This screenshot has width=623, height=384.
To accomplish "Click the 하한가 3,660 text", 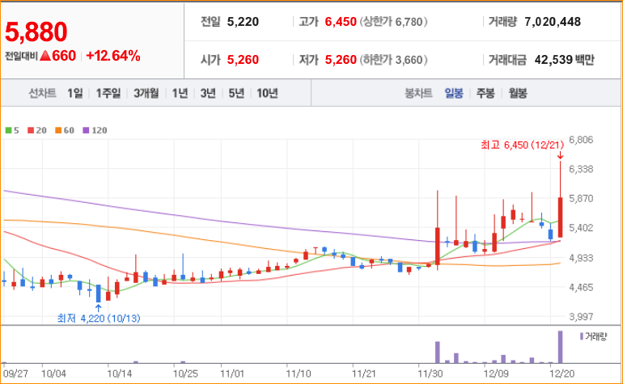I will 393,60.
